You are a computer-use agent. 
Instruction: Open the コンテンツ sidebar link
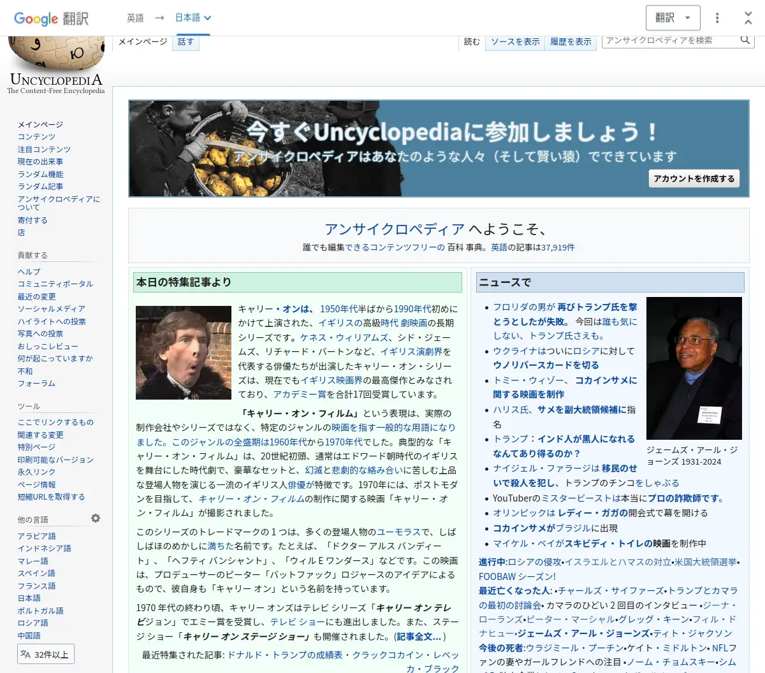click(36, 136)
